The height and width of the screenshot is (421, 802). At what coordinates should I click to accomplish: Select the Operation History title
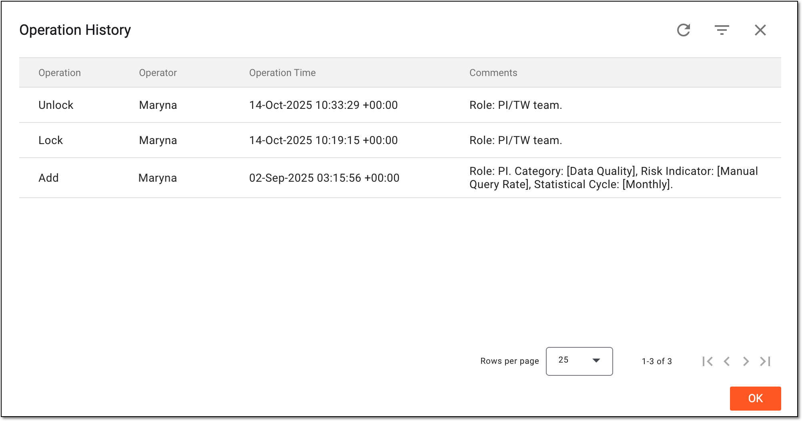(x=75, y=30)
